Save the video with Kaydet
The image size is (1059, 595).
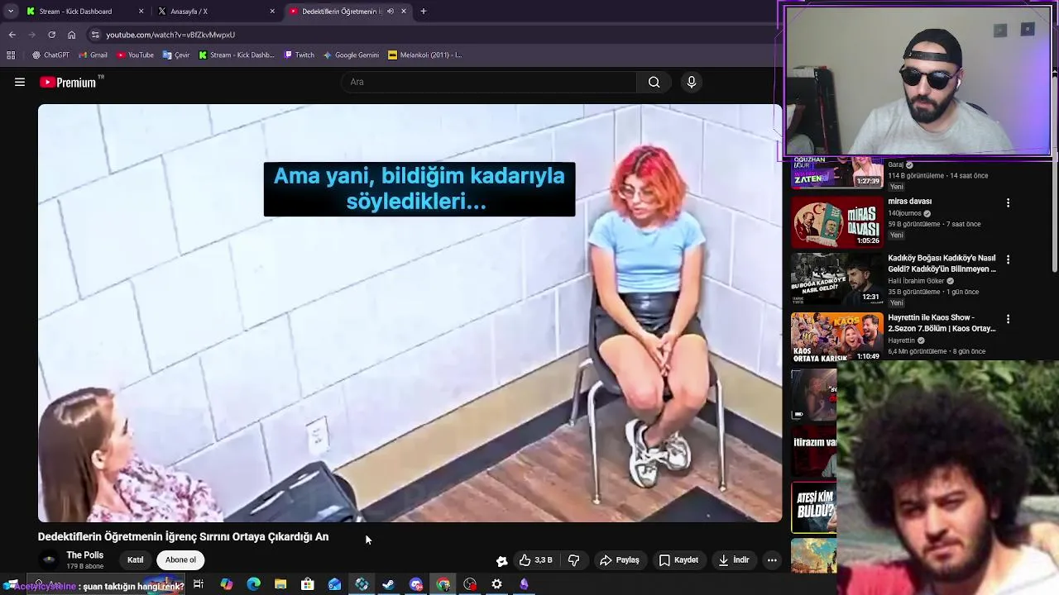pyautogui.click(x=678, y=559)
